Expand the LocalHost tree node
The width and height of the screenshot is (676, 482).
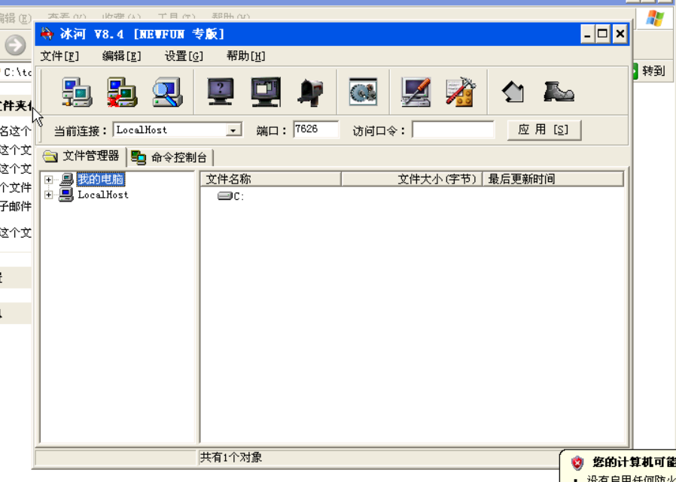point(48,195)
